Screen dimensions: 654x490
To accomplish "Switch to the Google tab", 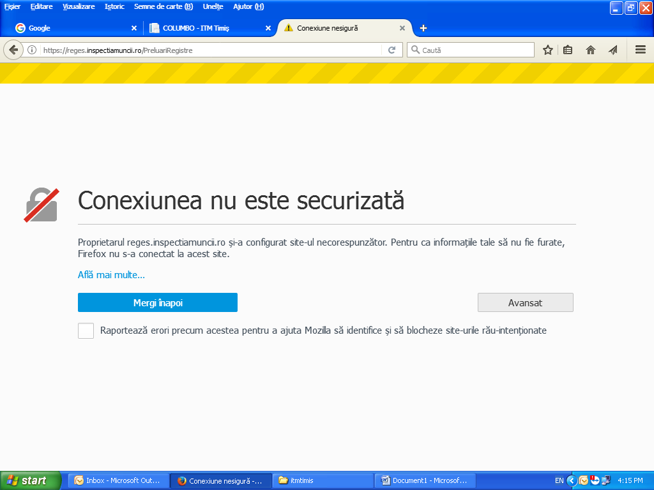I will click(70, 28).
